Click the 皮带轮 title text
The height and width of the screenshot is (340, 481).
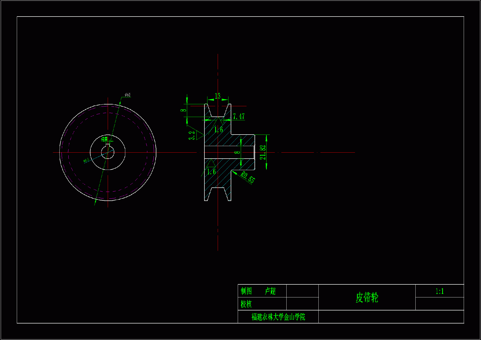pos(367,297)
